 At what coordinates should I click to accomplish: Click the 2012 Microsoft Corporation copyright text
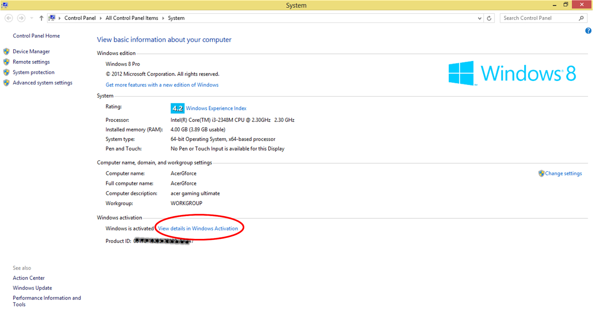coord(162,74)
